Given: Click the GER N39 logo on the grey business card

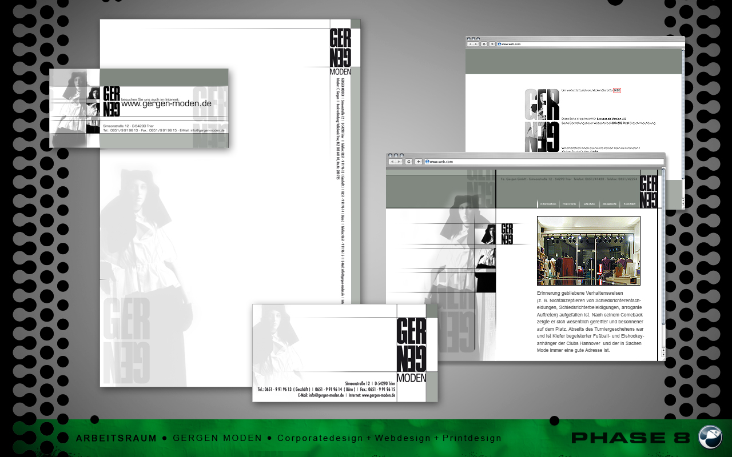Looking at the screenshot, I should (x=112, y=101).
